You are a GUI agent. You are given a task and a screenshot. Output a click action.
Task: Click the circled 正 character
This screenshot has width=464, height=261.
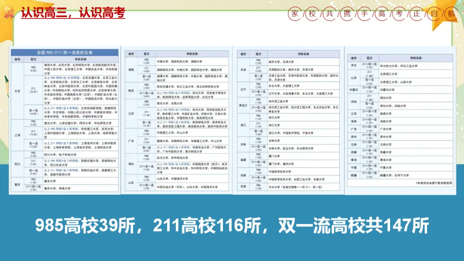[417, 14]
